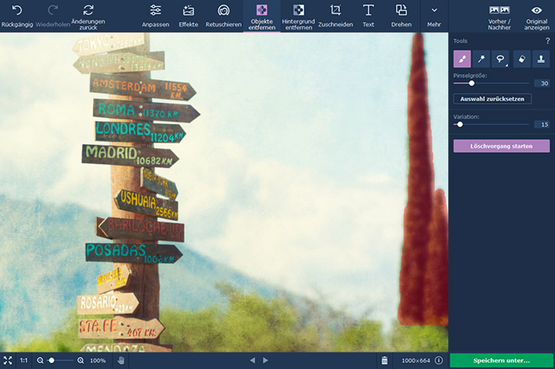
Task: Click the Wiederholen redo icon
Action: (53, 10)
